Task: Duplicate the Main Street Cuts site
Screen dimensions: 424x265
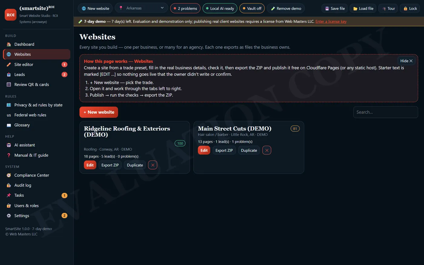Action: [249, 150]
